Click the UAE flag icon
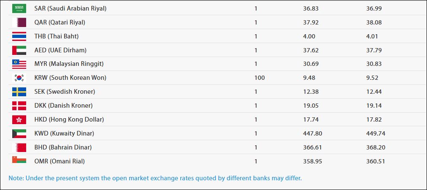Screen dimensions: 427x190 point(19,50)
